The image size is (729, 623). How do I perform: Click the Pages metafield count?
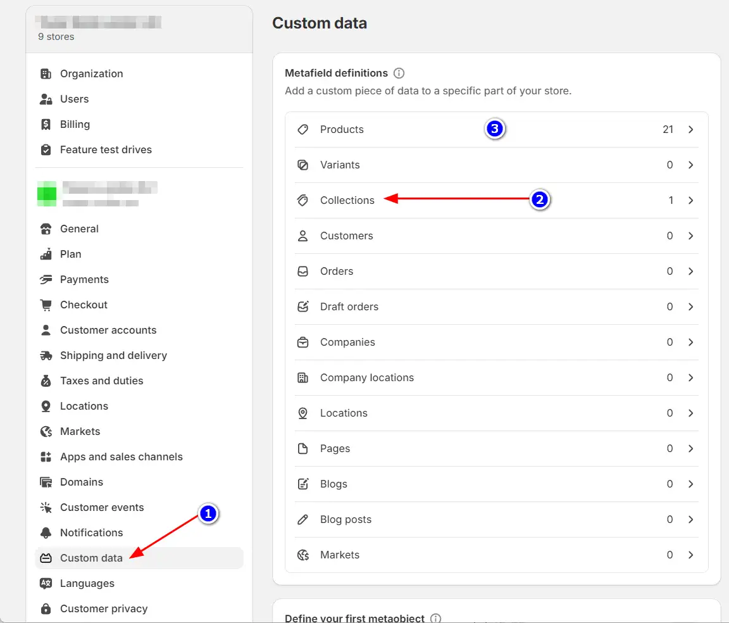(670, 448)
